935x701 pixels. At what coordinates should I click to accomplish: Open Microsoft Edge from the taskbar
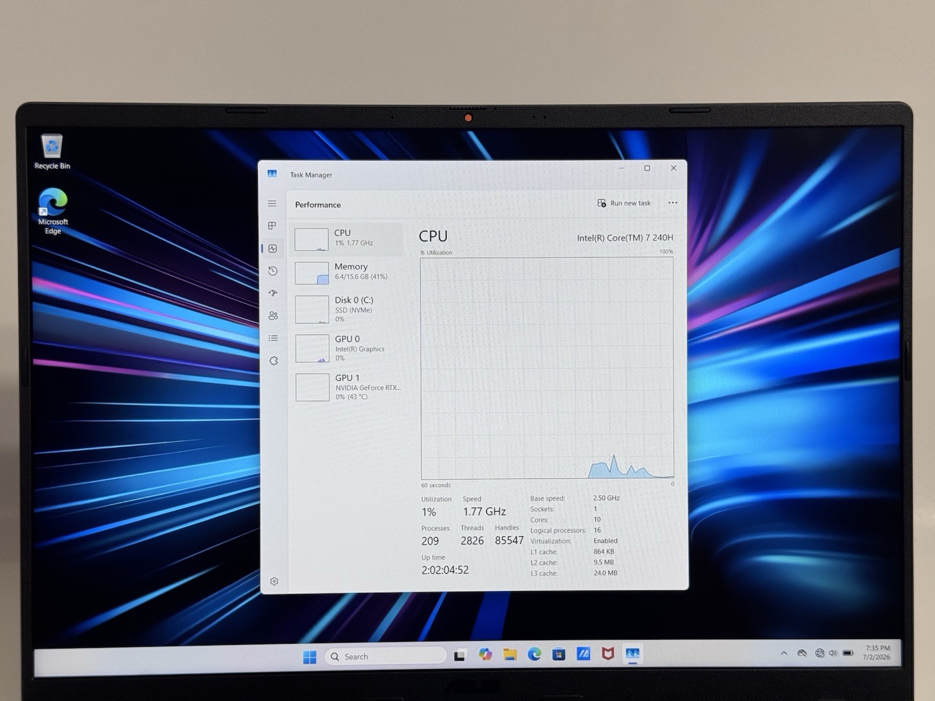(x=534, y=654)
